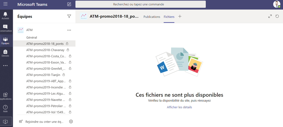Click lock icon on ATM-promo2018-18_ponts
The height and width of the screenshot is (127, 283).
point(67,43)
